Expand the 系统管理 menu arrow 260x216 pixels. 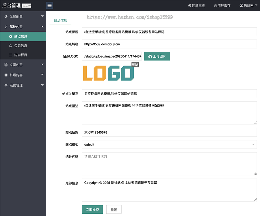42,85
